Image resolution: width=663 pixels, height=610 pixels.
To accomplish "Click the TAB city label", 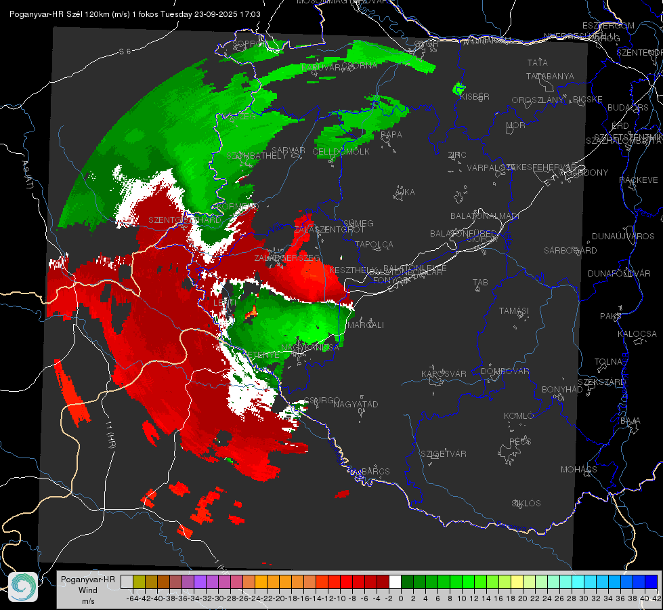I will coord(480,283).
